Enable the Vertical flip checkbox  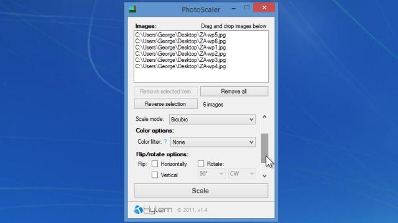155,175
